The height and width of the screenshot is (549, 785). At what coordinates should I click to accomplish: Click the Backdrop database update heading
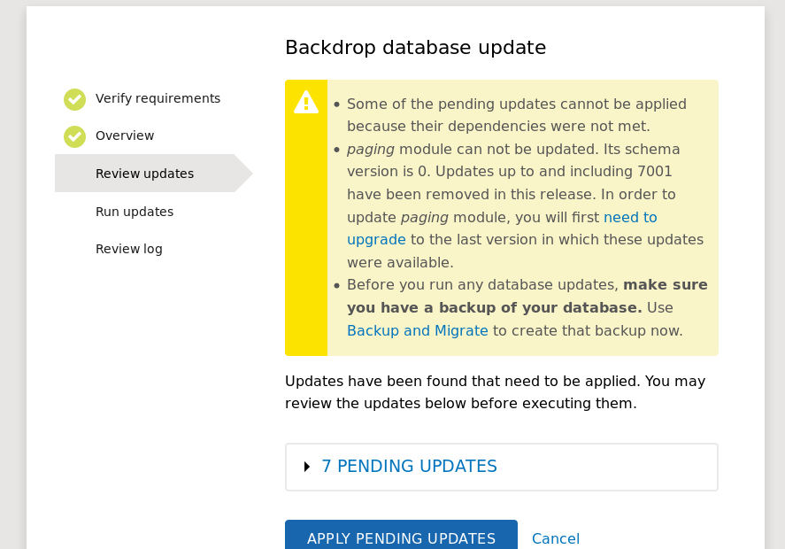pos(414,48)
